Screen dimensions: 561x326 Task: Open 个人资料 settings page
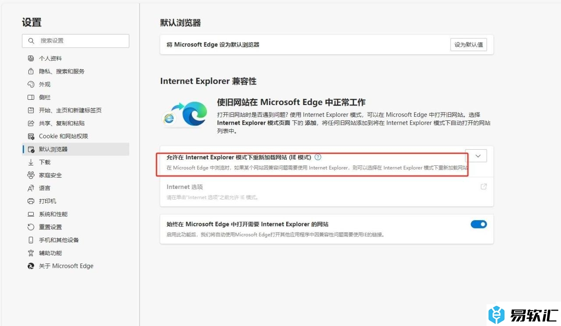point(75,58)
